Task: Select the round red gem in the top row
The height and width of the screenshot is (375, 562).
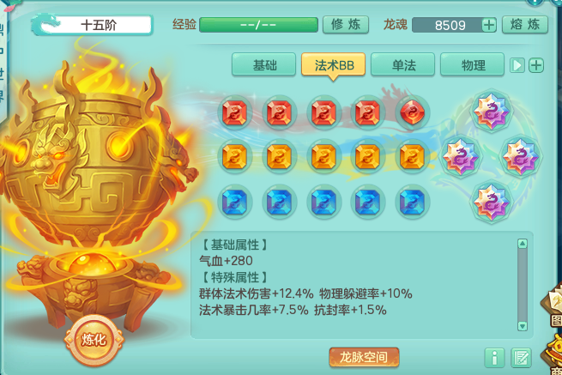Action: tap(412, 112)
